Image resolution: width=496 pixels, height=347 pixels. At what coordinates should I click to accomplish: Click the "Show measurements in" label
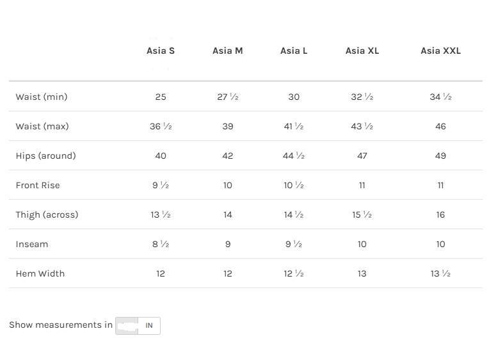(x=61, y=325)
